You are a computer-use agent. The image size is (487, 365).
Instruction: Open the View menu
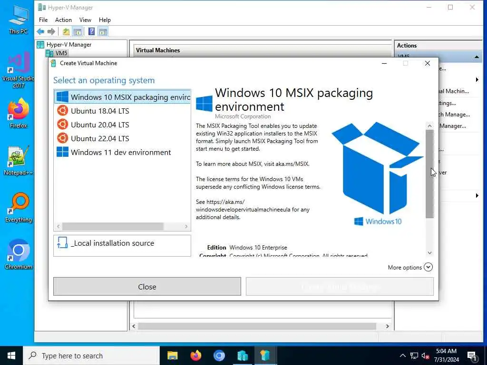(x=85, y=20)
